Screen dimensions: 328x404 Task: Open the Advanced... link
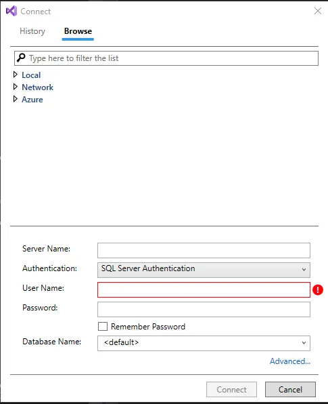(x=290, y=361)
